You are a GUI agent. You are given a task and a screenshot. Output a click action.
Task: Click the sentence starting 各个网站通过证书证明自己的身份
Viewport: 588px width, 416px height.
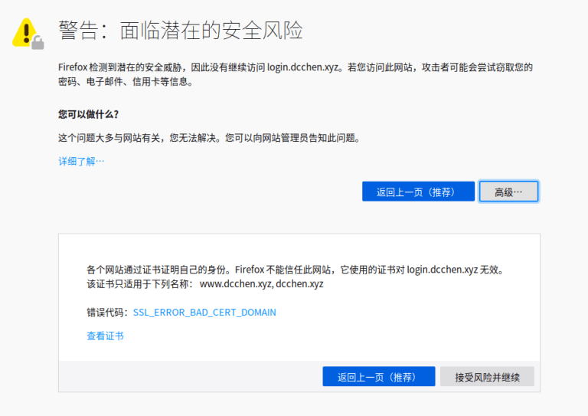(x=296, y=270)
